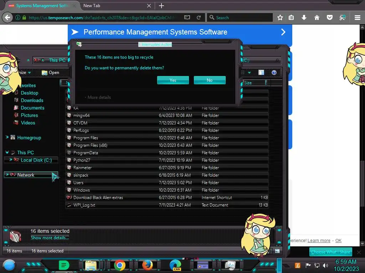The image size is (365, 273).
Task: Open Downloads in Explorer sidebar
Action: [32, 100]
